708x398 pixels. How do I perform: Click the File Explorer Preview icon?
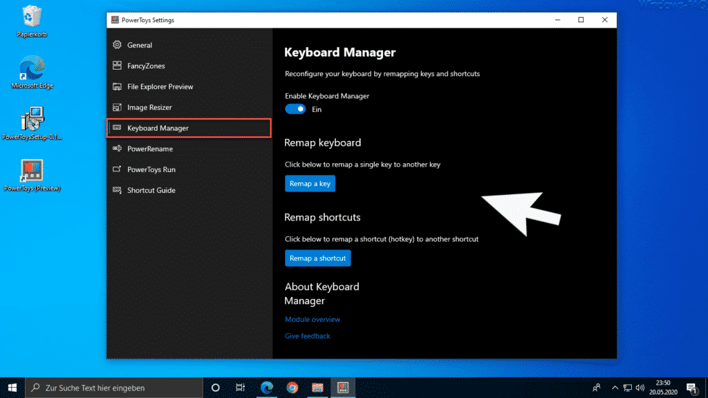[117, 86]
